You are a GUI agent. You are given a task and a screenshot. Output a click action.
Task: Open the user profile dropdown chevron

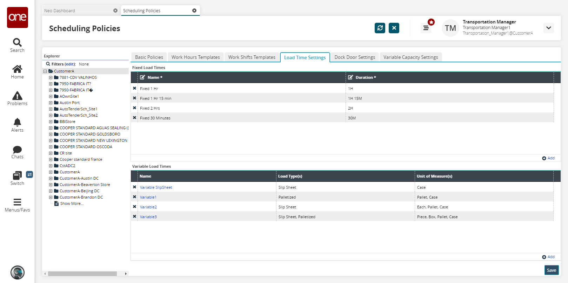548,28
